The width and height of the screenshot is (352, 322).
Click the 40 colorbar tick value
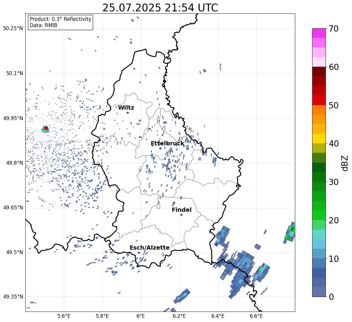(334, 144)
